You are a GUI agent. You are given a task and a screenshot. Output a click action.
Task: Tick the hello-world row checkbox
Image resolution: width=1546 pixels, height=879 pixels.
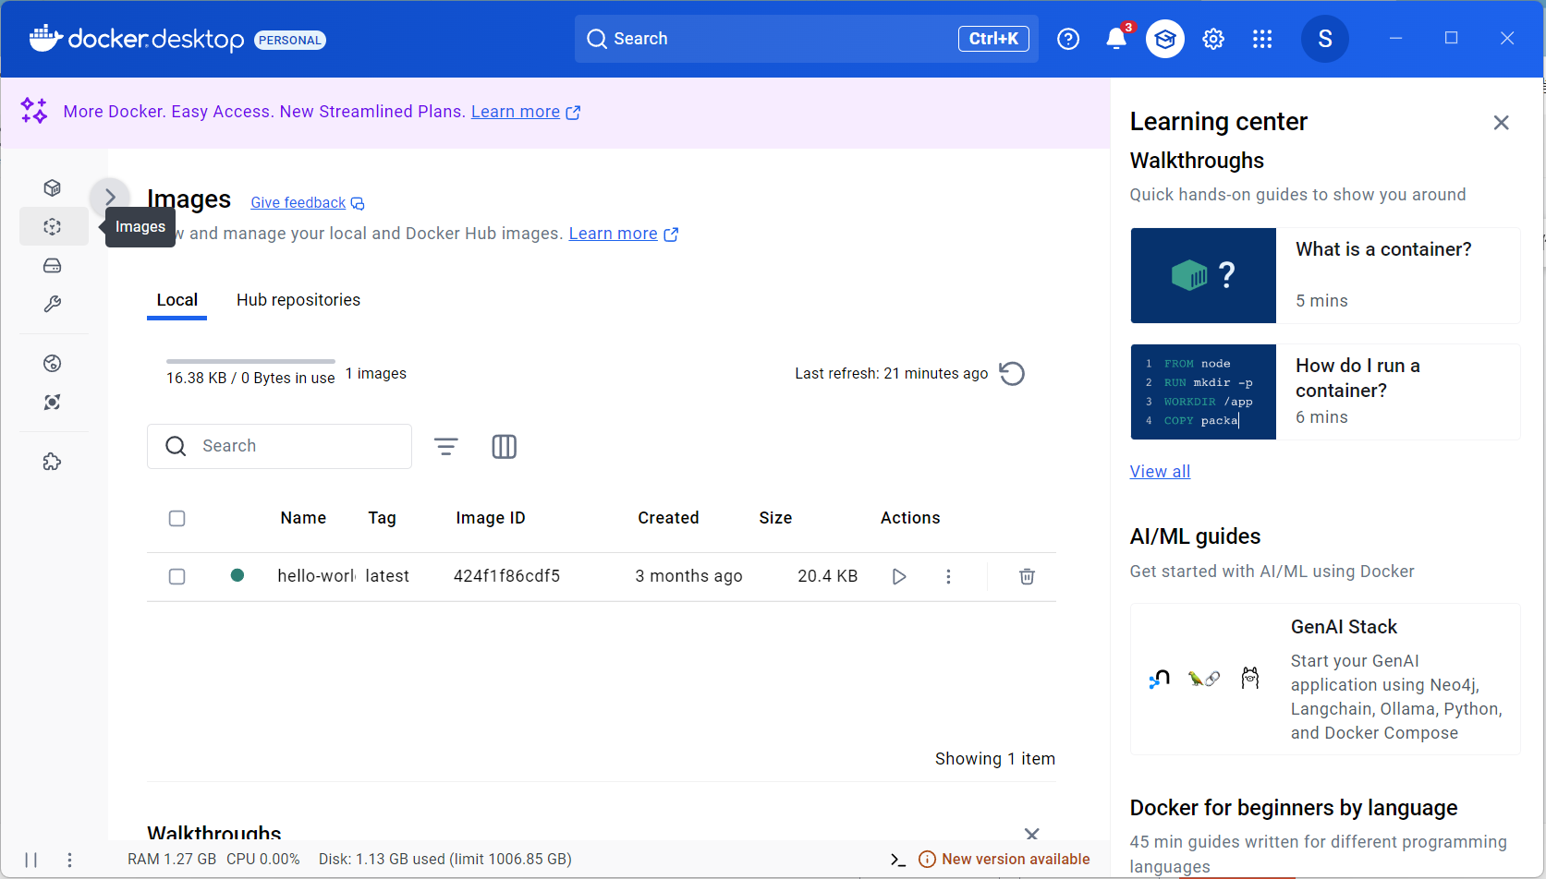click(177, 577)
